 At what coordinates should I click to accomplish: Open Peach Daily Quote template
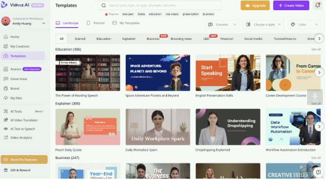click(x=88, y=127)
